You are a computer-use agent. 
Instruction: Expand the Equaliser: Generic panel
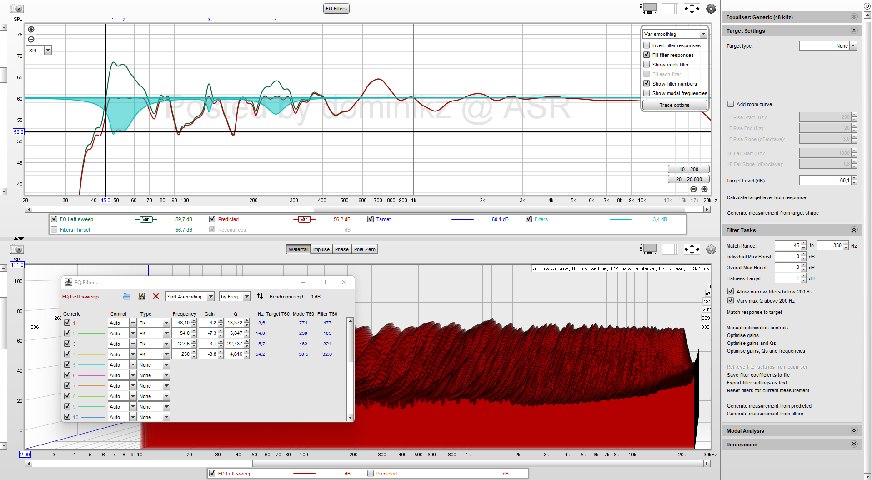pyautogui.click(x=854, y=17)
